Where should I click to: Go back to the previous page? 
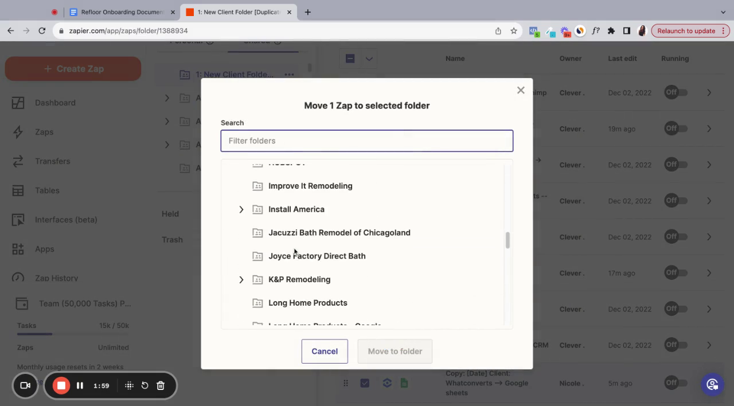tap(10, 31)
